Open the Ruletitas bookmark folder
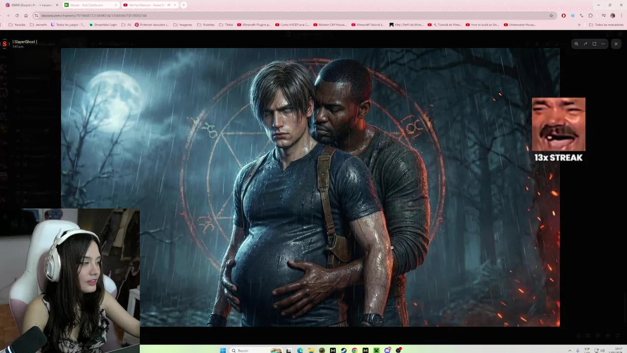The width and height of the screenshot is (627, 353). 206,25
